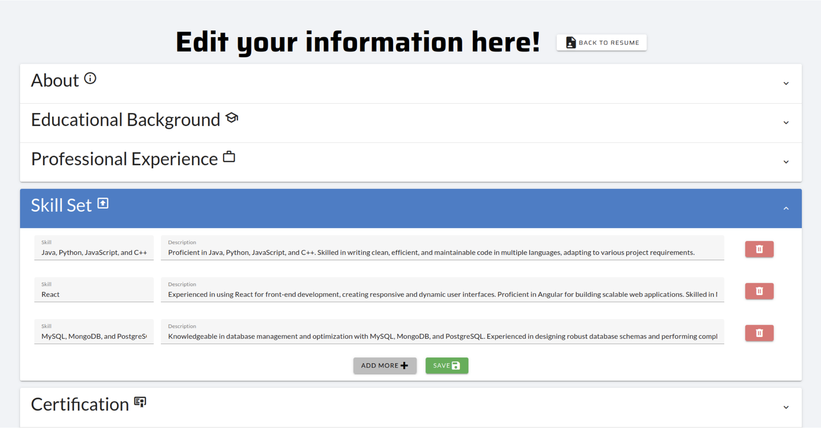The width and height of the screenshot is (821, 428).
Task: Click the certification badge icon next to Certification
Action: click(140, 403)
